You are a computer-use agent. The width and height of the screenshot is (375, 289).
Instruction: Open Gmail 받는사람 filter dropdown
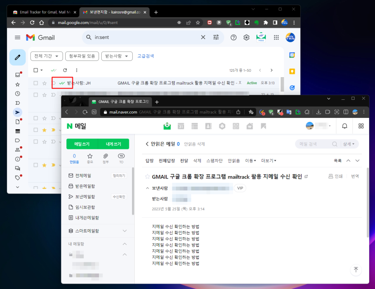[x=117, y=56]
